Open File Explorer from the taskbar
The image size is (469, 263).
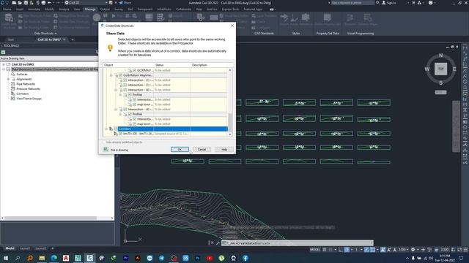tap(42, 258)
